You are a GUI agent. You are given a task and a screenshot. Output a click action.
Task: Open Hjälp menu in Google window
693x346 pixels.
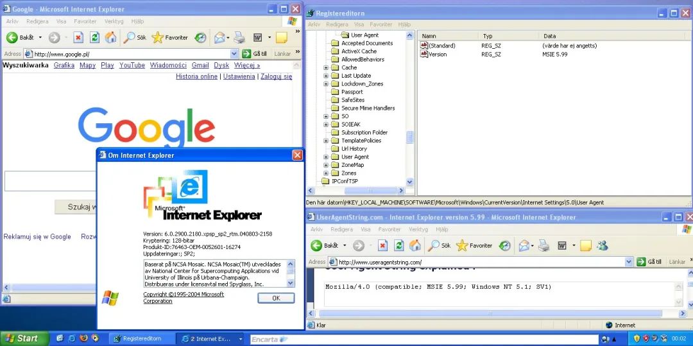coord(137,21)
